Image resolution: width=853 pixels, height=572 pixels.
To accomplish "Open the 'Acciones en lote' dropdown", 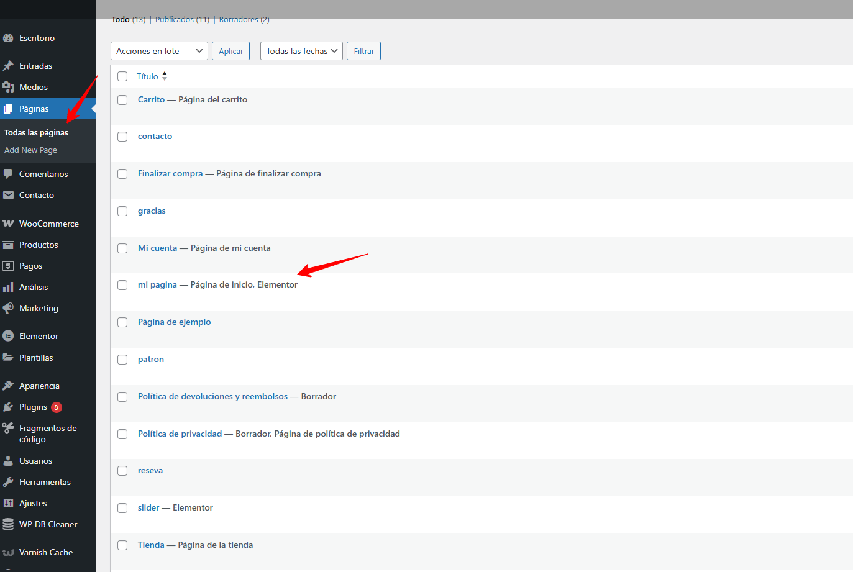I will pyautogui.click(x=159, y=51).
